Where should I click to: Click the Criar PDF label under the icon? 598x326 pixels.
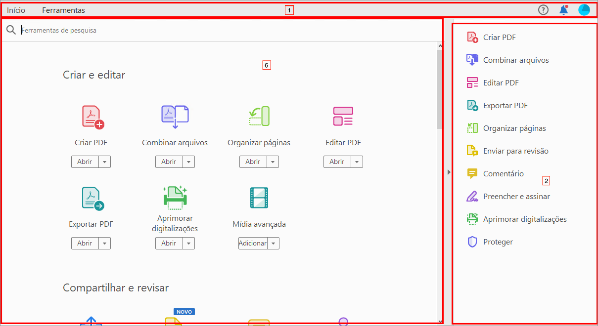coord(91,143)
